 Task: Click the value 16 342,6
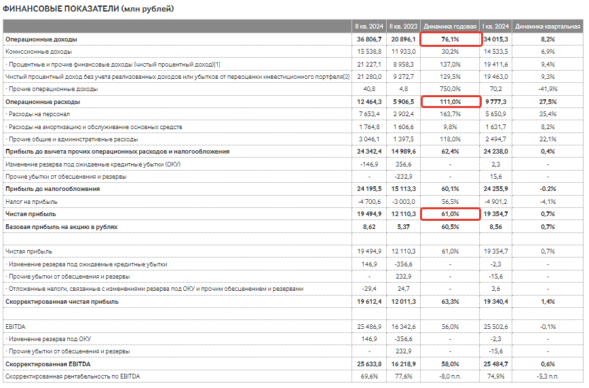tap(404, 327)
